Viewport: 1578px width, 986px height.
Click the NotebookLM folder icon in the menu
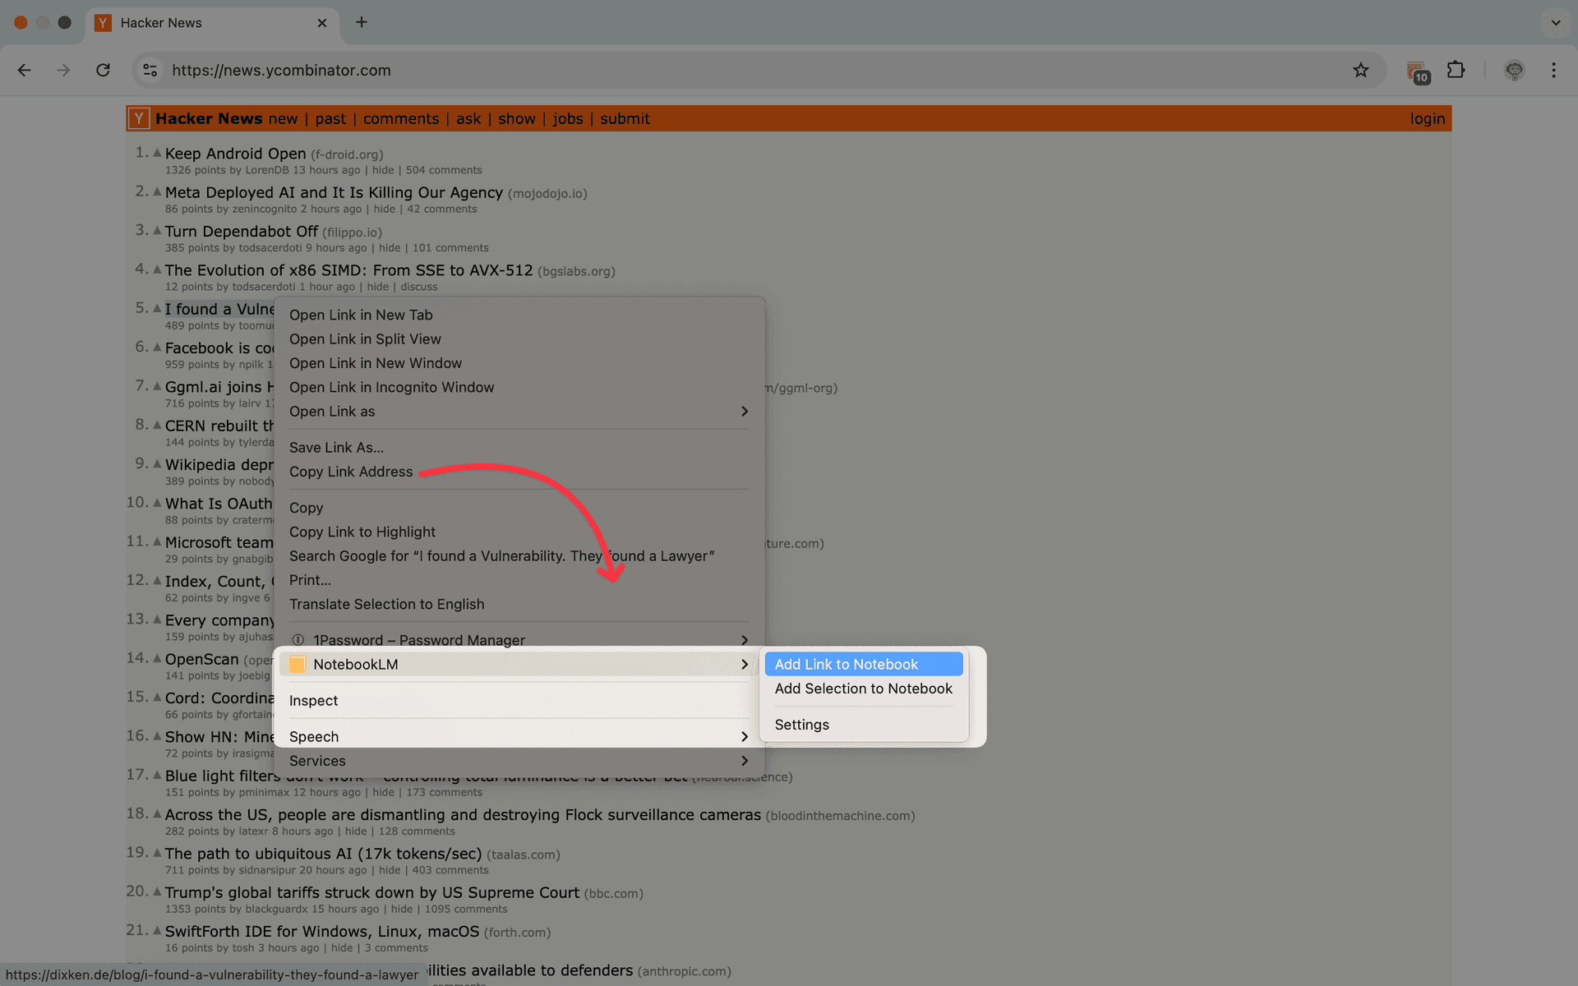[x=297, y=664]
